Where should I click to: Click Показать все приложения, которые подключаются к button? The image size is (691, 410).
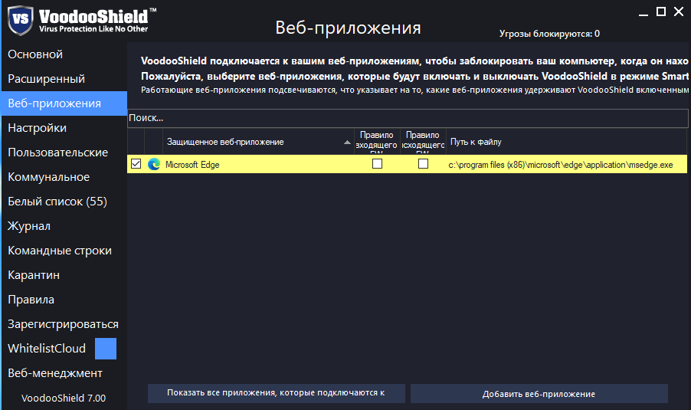277,393
